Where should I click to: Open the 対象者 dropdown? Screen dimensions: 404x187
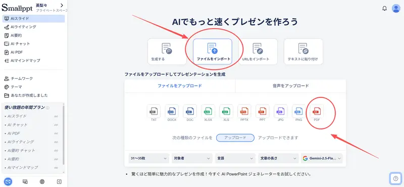(x=192, y=158)
